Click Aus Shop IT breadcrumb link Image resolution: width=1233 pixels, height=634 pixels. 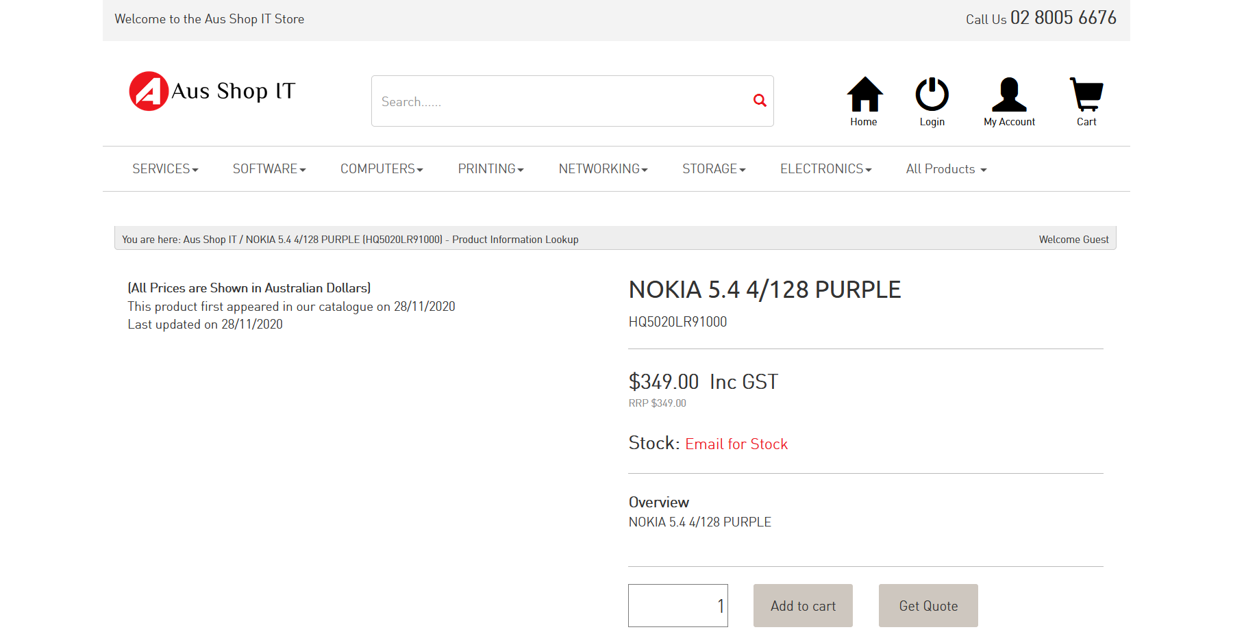click(x=210, y=240)
